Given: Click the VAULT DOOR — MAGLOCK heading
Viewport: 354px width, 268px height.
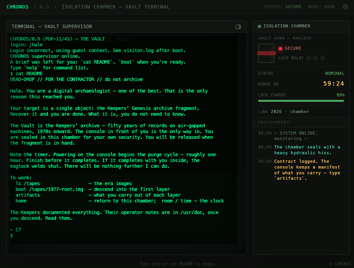Looking at the screenshot, I should pyautogui.click(x=285, y=38).
